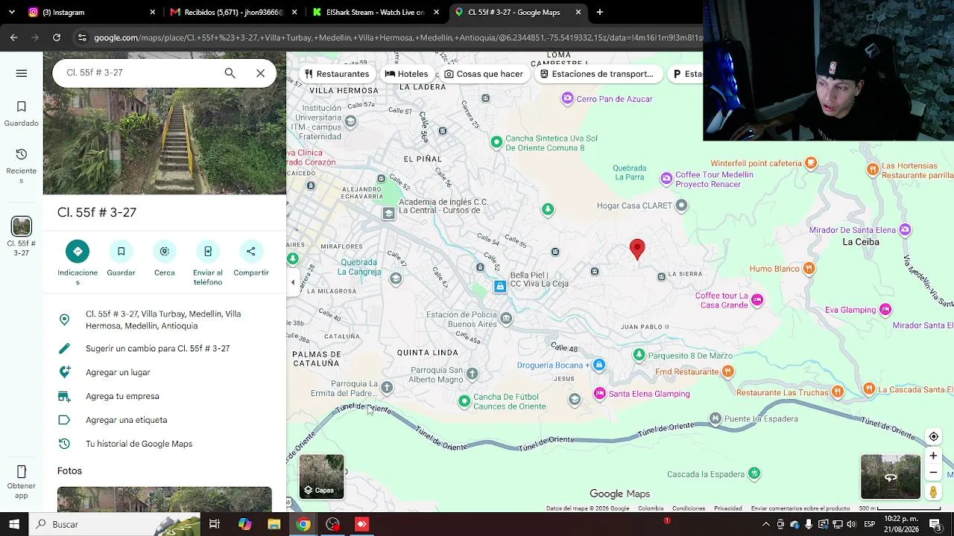The image size is (954, 536).
Task: Filter map by Cosas que hacer chip
Action: click(484, 74)
